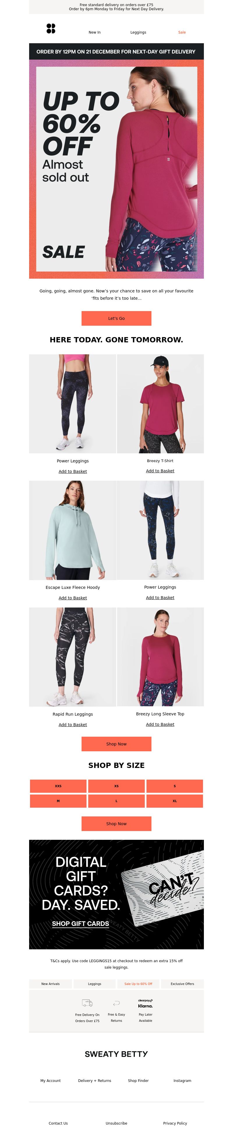This screenshot has width=233, height=1143.
Task: Select the XL size button
Action: click(x=175, y=801)
